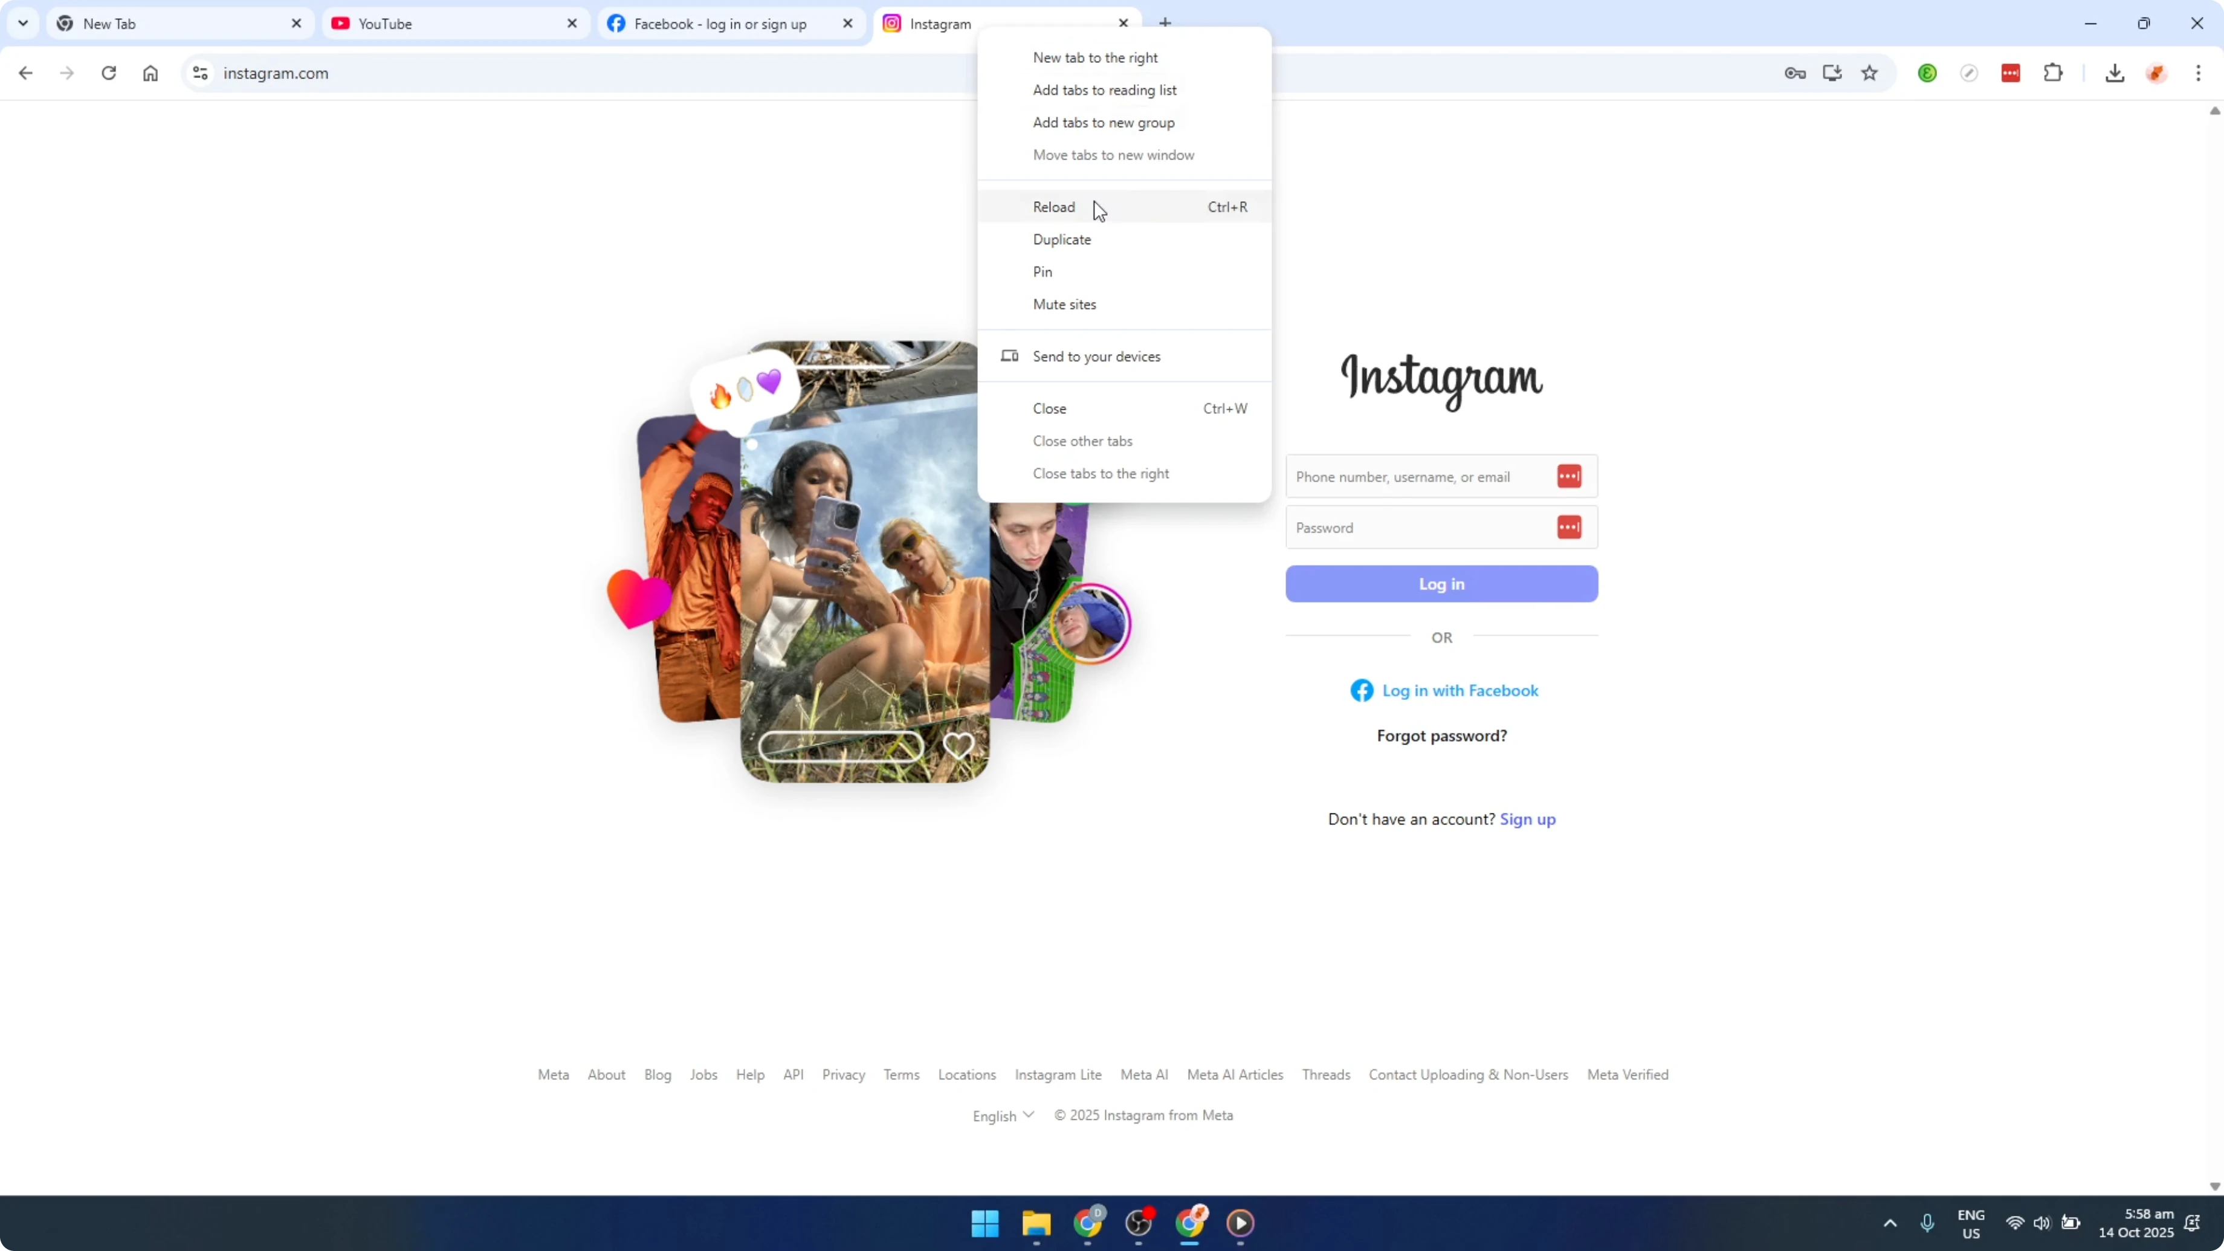Click the Log in button

(1441, 584)
